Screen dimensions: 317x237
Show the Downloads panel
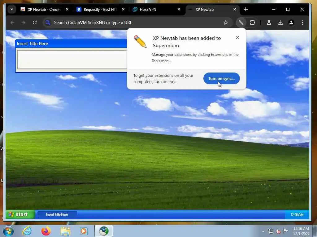(280, 23)
